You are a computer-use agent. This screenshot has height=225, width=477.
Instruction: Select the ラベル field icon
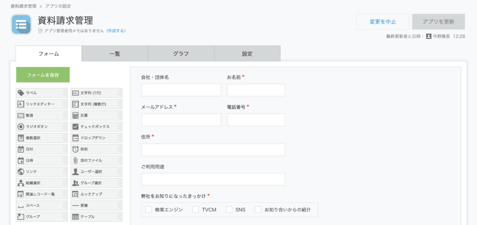(x=21, y=93)
